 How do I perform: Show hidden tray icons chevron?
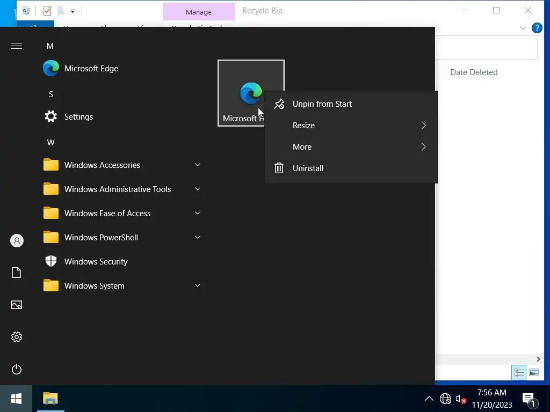[x=429, y=399]
